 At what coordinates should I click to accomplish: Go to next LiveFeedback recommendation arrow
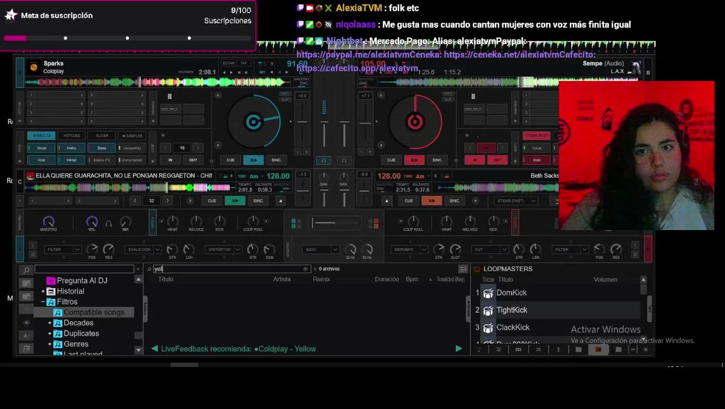click(458, 349)
